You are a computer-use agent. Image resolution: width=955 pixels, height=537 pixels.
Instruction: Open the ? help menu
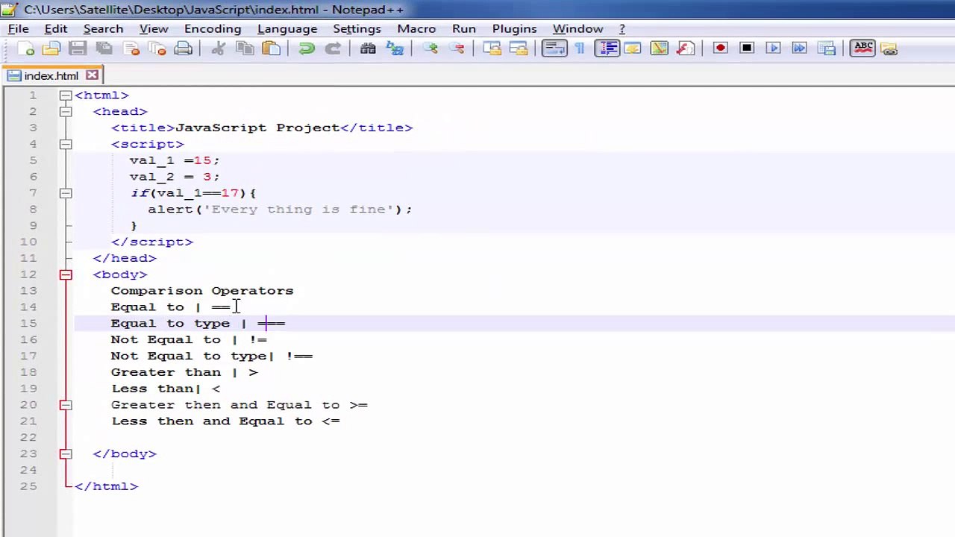pyautogui.click(x=622, y=28)
